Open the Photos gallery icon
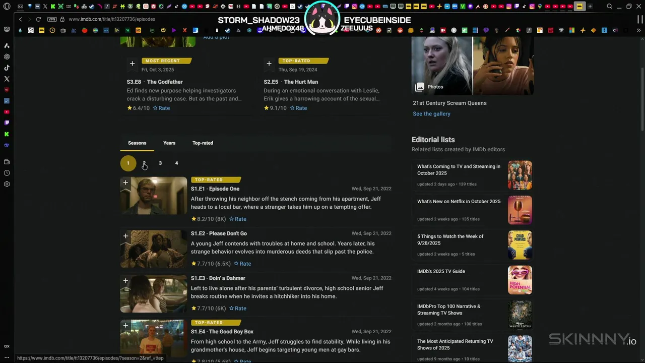Viewport: 645px width, 363px height. 419,87
